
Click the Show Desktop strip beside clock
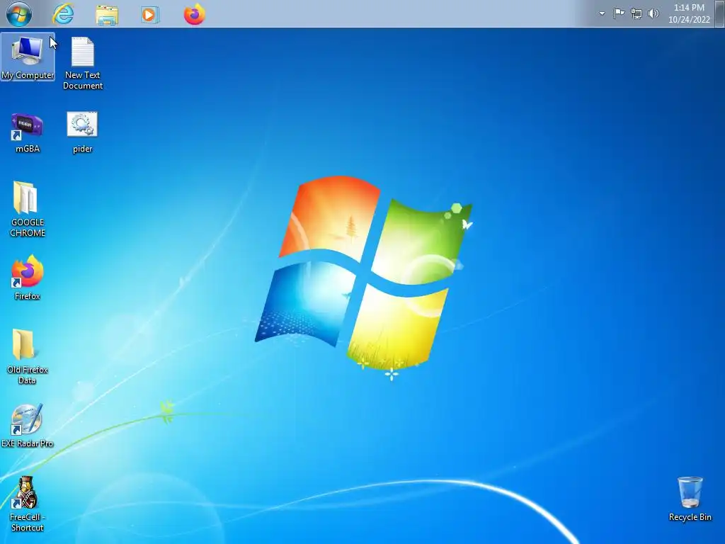[x=720, y=13]
